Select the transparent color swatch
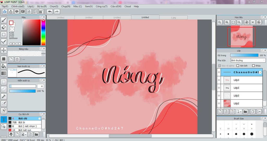267x141 pixels. tap(12, 29)
